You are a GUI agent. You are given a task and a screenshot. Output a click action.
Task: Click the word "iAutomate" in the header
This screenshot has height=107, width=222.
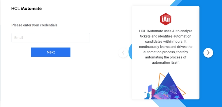coord(31,9)
